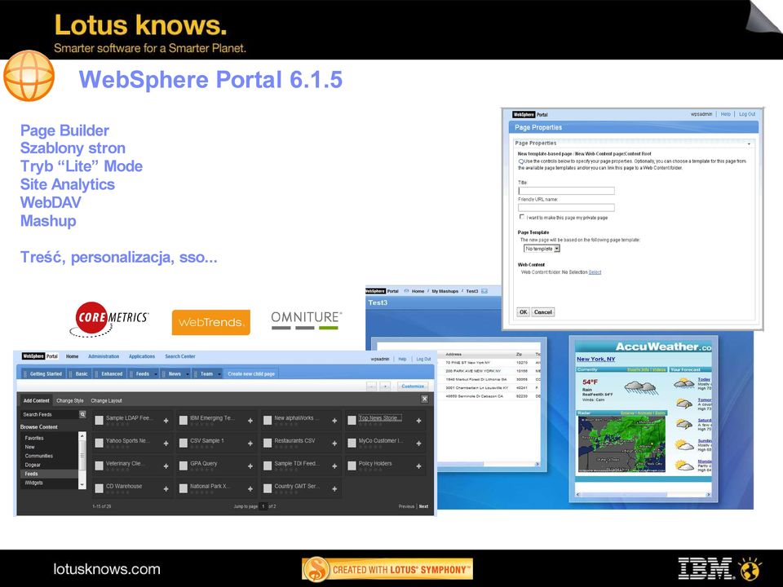Add Policy Holders via plus icon
This screenshot has width=783, height=587.
pyautogui.click(x=418, y=466)
